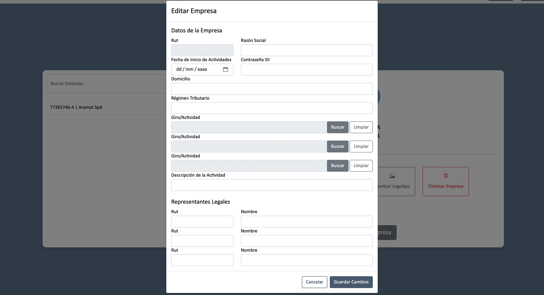Cancel editing with the Cancelar button
544x295 pixels.
(x=314, y=282)
